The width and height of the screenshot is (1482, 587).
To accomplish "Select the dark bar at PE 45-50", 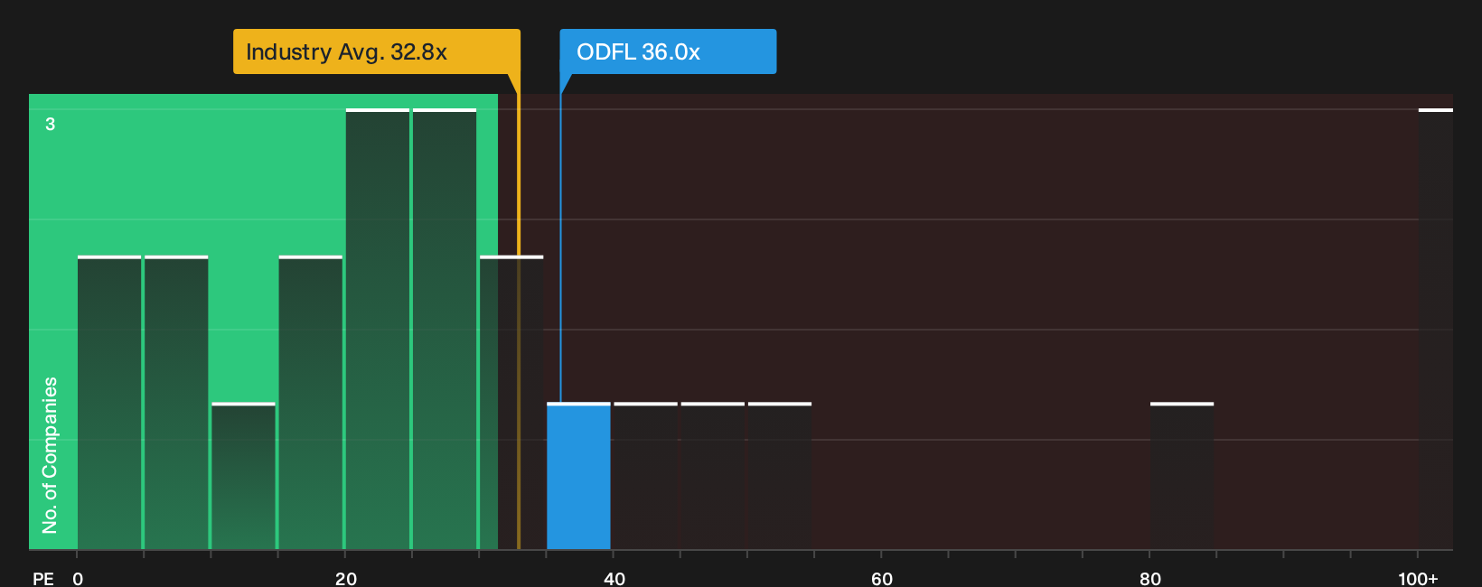I will point(713,476).
